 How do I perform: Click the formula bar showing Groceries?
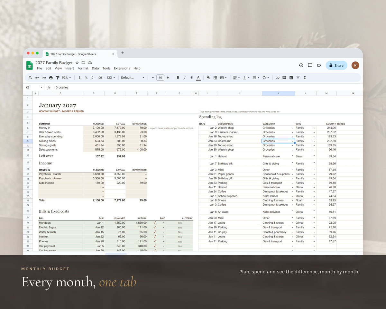click(208, 88)
